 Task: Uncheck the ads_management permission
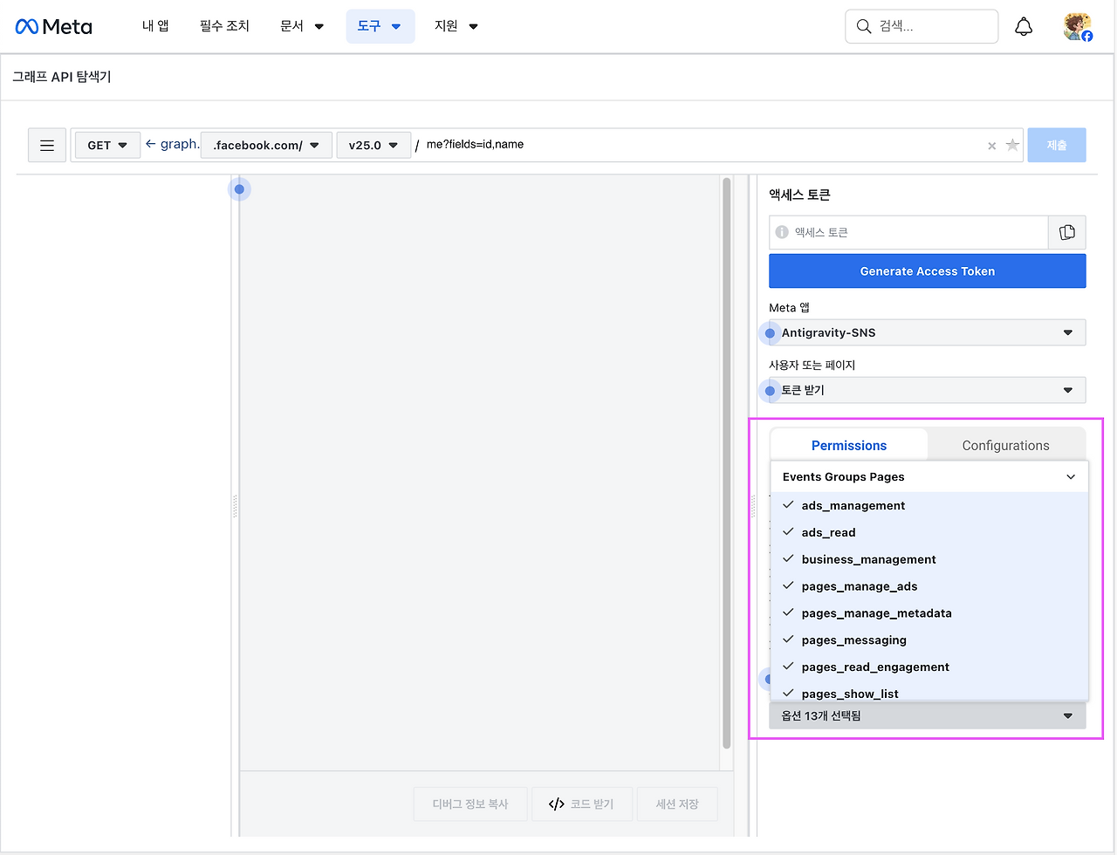929,505
